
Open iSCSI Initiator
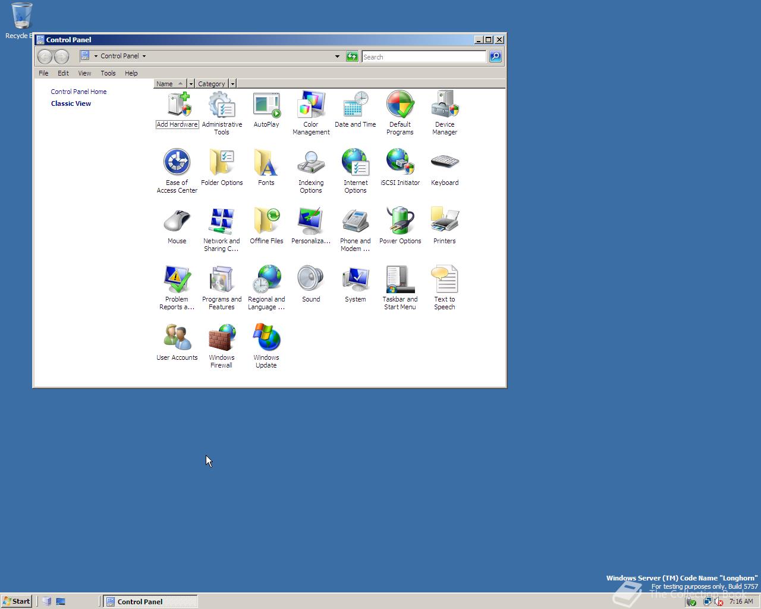point(400,168)
